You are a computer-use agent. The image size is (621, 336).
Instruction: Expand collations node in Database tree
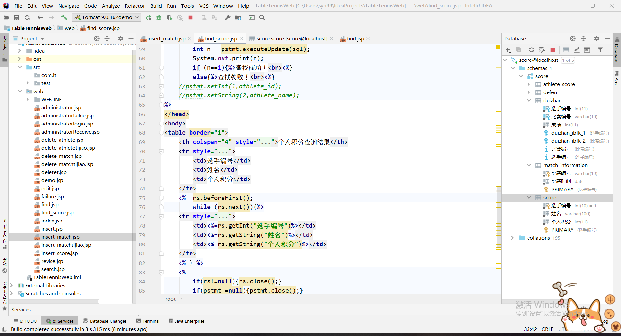click(x=513, y=238)
